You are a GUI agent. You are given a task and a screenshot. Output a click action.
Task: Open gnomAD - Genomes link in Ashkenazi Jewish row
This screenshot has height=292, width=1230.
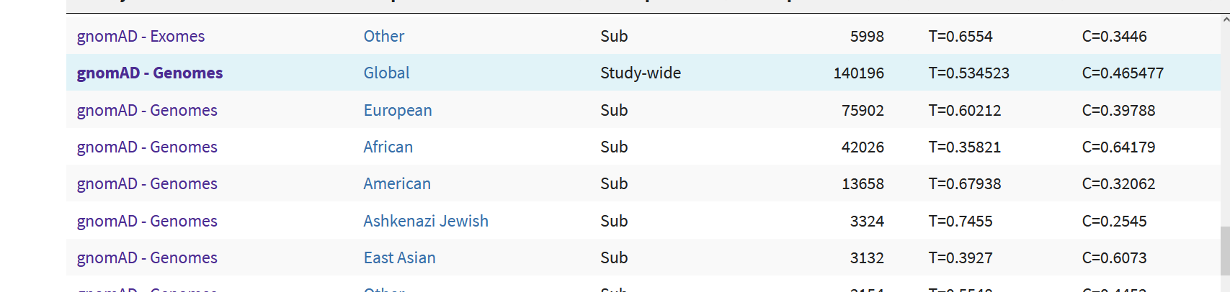[x=147, y=221]
